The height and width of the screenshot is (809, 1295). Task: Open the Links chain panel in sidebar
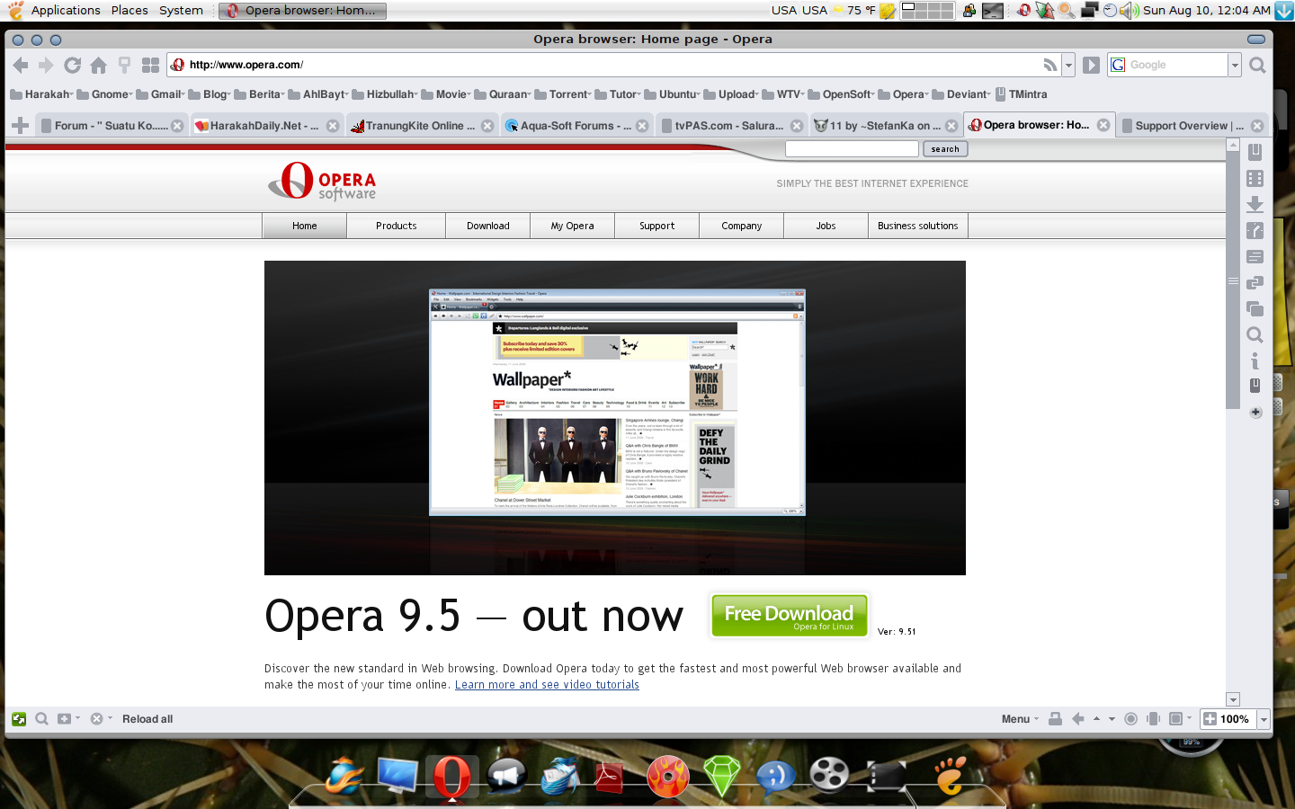[1255, 283]
